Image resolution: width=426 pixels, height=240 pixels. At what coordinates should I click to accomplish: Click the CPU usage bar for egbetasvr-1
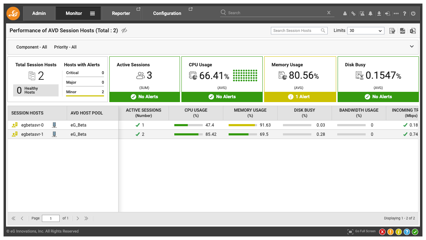pyautogui.click(x=189, y=134)
